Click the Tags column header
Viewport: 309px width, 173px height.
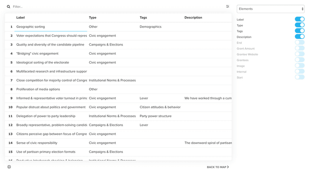coord(143,18)
